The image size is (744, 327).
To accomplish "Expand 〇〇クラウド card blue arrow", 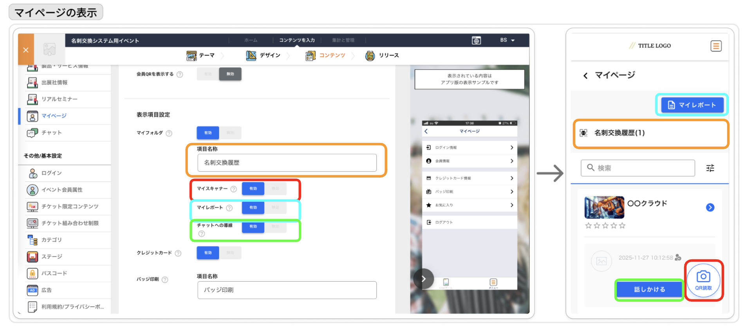I will tap(710, 207).
